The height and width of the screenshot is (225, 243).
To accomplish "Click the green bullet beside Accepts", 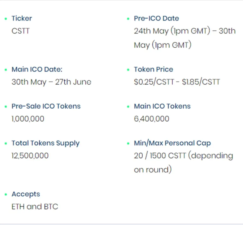I will [6, 194].
